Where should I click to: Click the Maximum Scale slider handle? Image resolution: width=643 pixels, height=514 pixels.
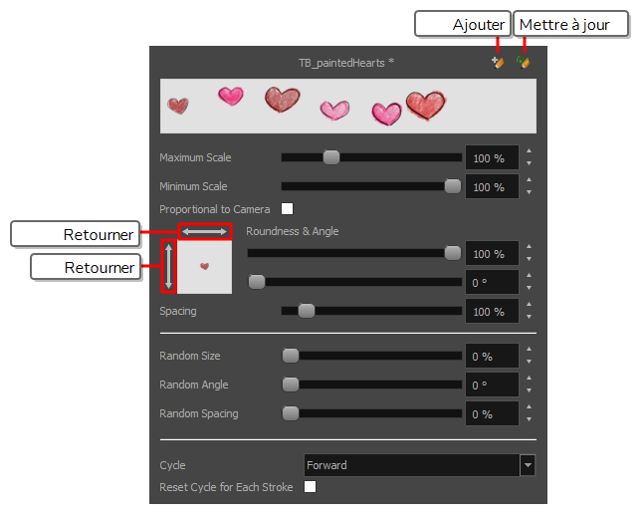click(x=331, y=157)
